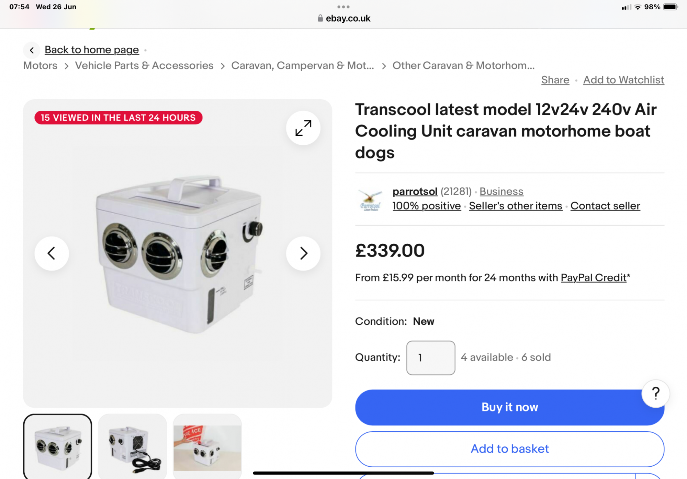Focus the Quantity input field
Viewport: 687px width, 479px height.
click(x=430, y=358)
